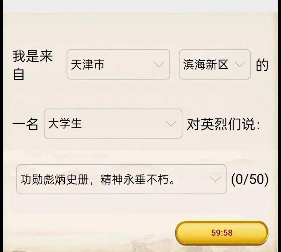Click the 滨海新区 text in district box
Screen dimensions: 281x252
coord(206,64)
